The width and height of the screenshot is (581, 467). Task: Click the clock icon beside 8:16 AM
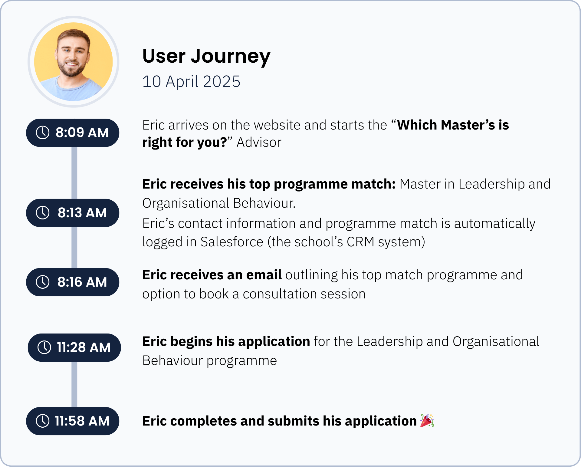pos(43,282)
